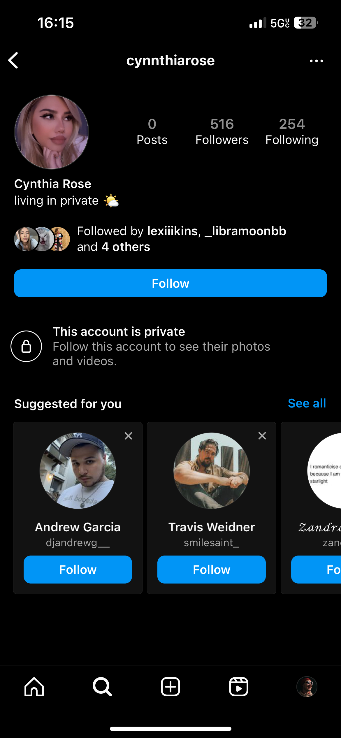Dismiss the Andrew Garcia suggestion
The width and height of the screenshot is (341, 738).
(x=129, y=436)
